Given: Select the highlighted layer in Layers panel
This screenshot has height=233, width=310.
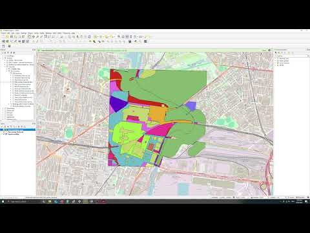Looking at the screenshot, I should tap(18, 130).
